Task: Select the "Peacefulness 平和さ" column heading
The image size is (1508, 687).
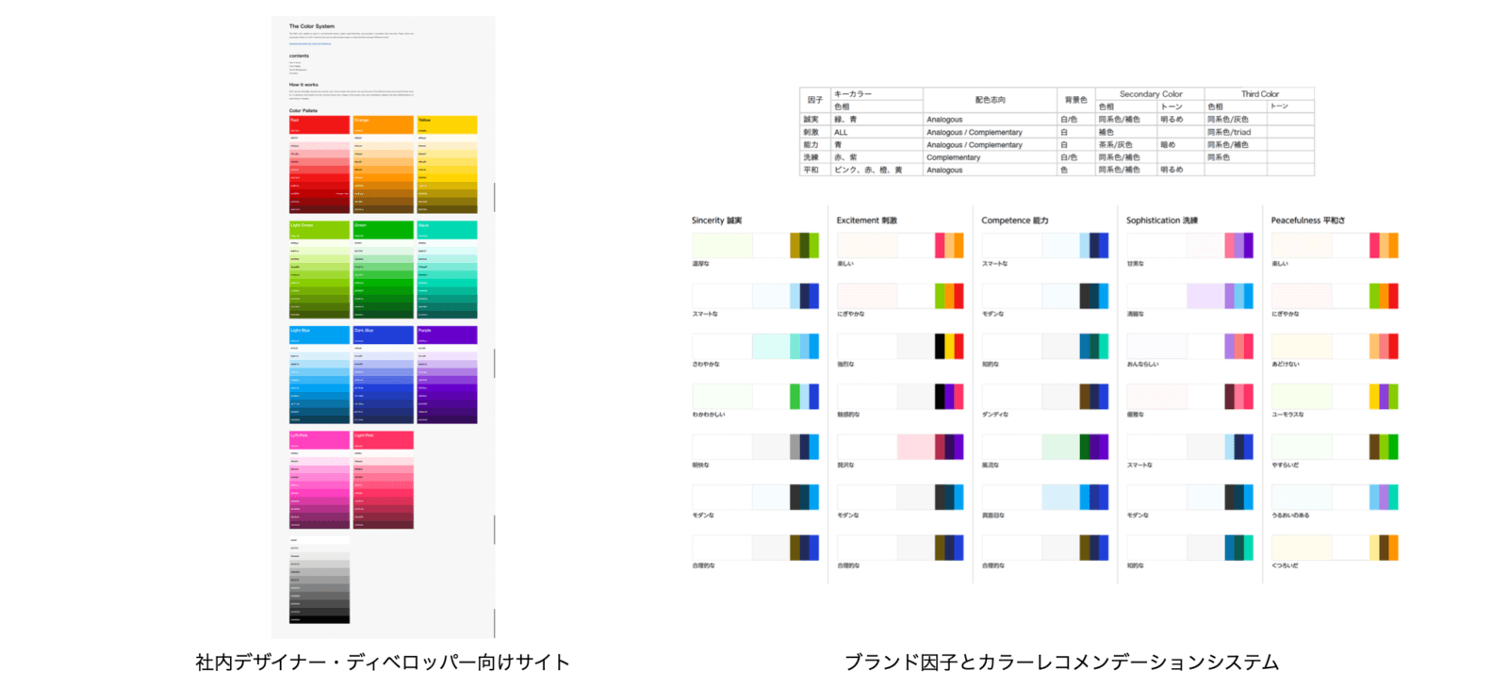Action: click(1307, 221)
